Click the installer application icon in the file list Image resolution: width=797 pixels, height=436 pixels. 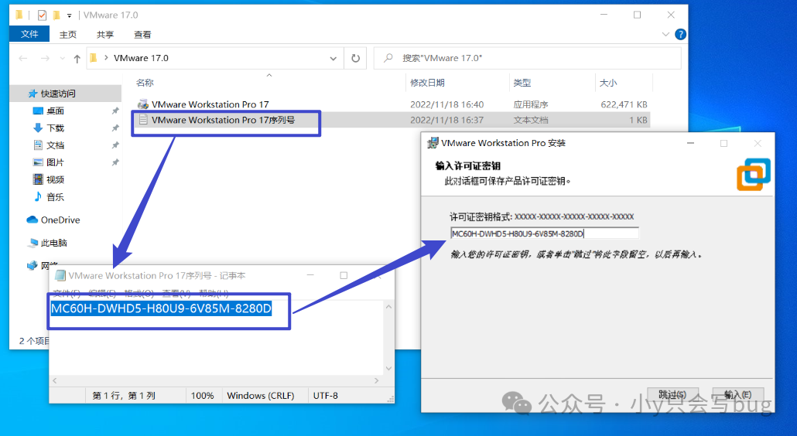143,104
